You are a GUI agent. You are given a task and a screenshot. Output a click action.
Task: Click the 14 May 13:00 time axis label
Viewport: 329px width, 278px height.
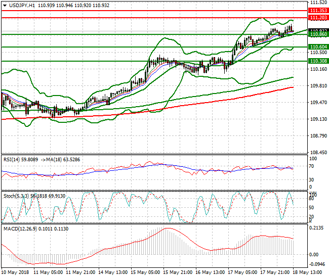point(113,272)
